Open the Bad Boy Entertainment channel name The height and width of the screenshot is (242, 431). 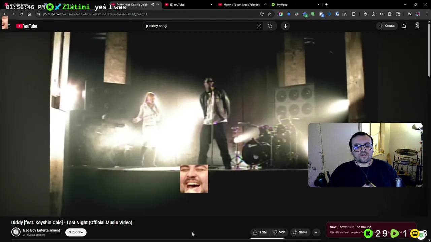point(41,230)
